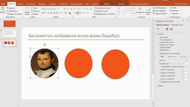Align text right in paragraph group
The height and width of the screenshot is (107, 190).
click(80, 13)
